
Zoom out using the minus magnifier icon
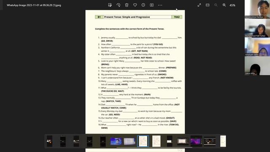216,5
